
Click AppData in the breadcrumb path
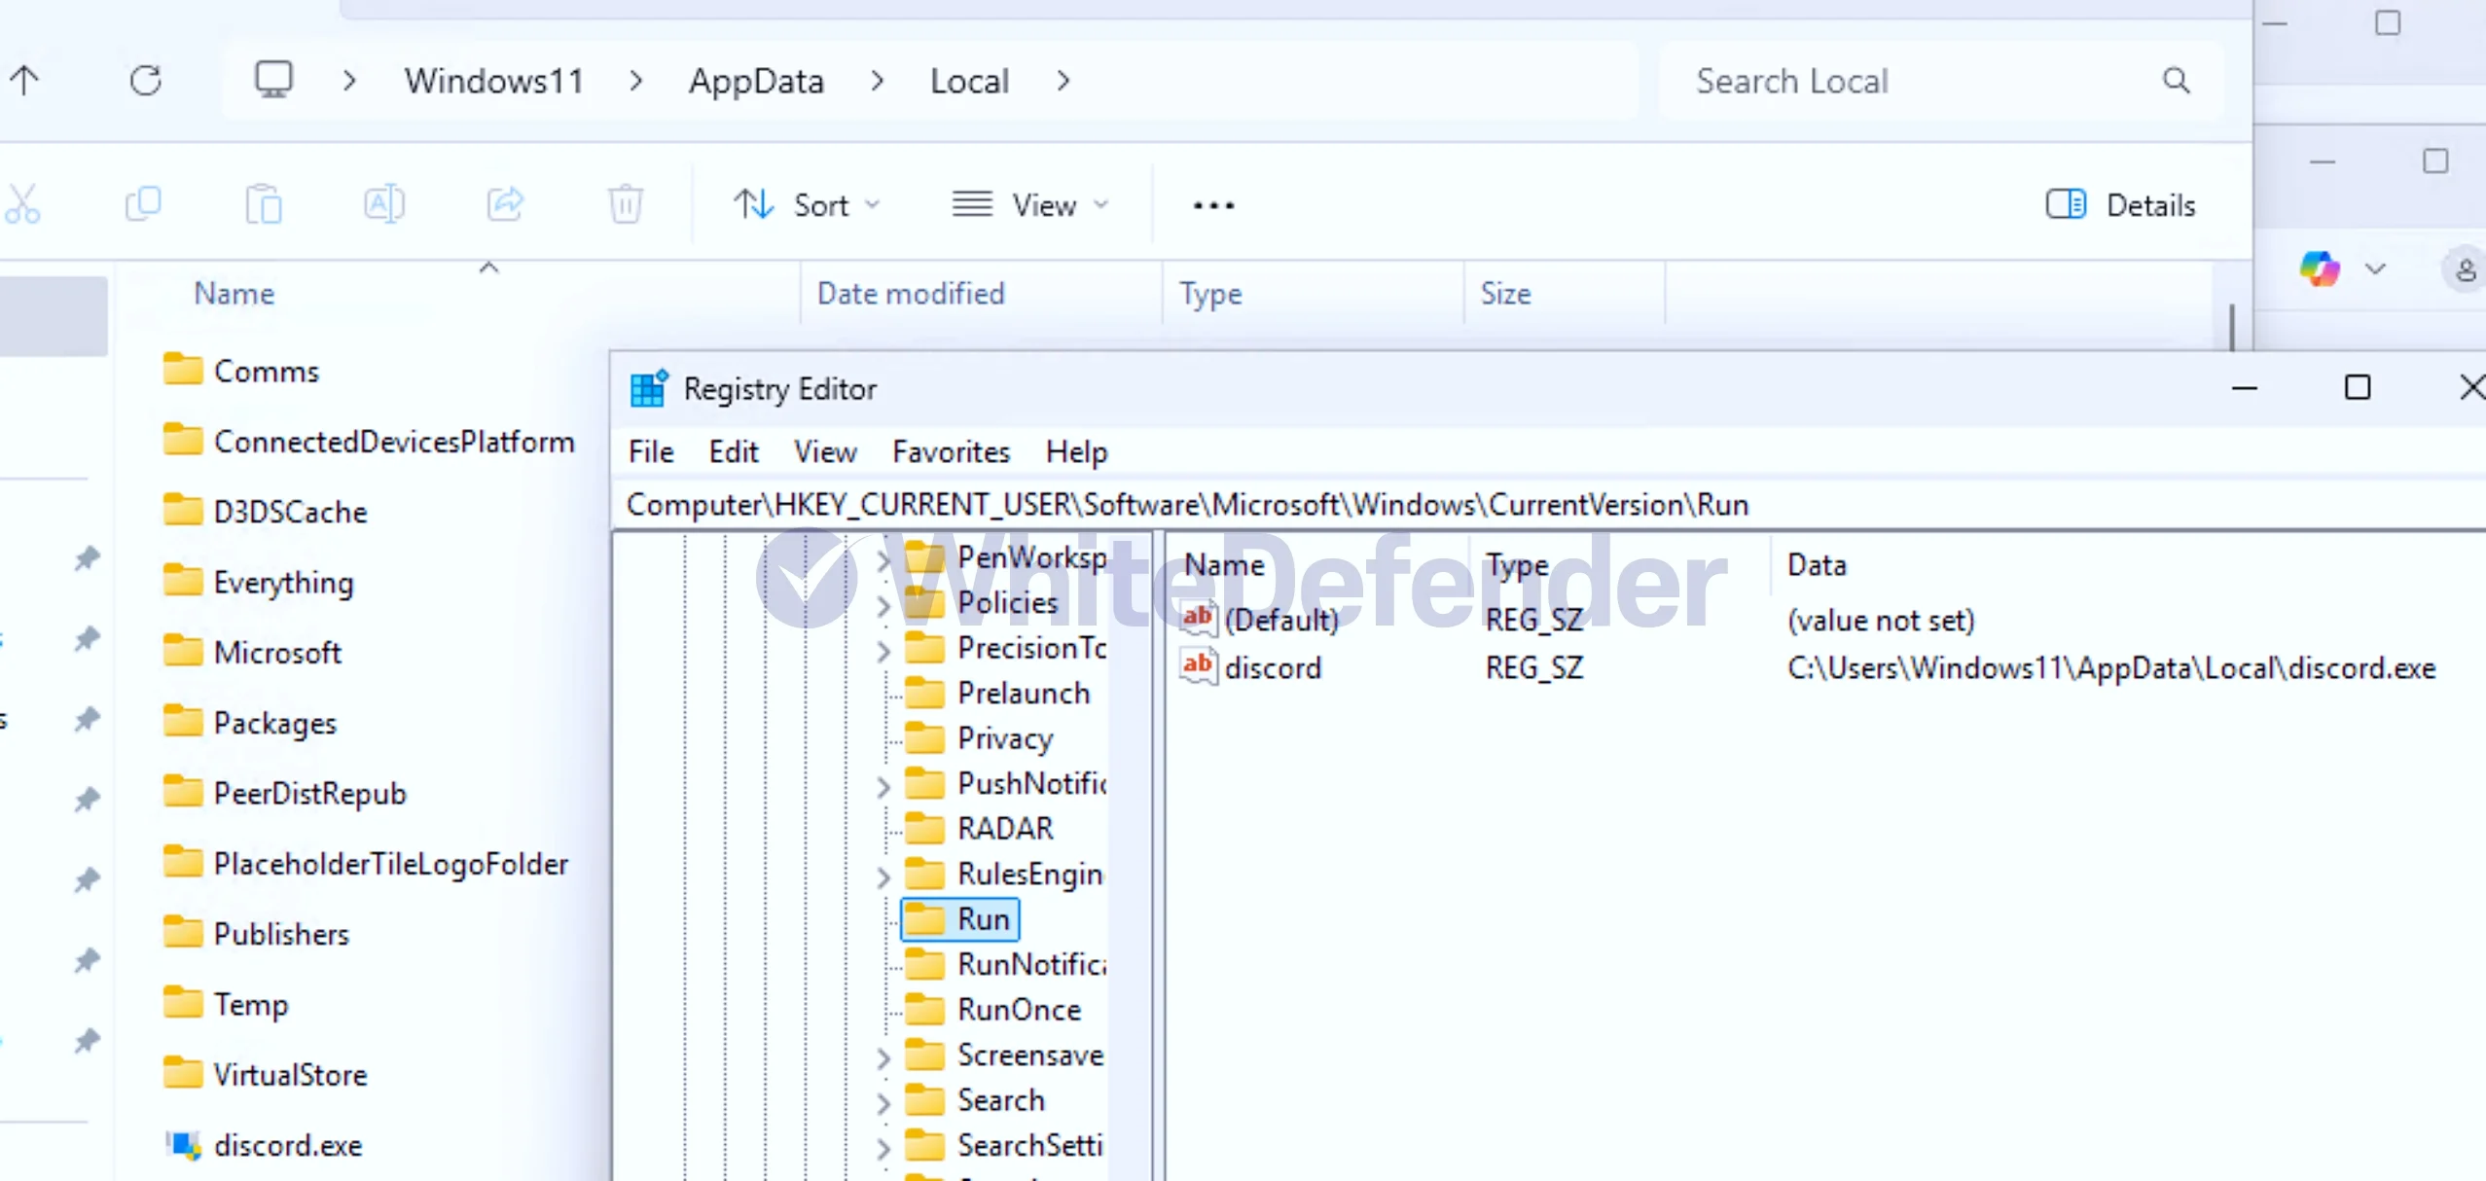click(756, 81)
